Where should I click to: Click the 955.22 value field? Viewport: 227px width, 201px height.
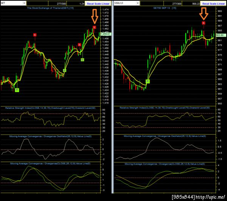tap(191, 4)
